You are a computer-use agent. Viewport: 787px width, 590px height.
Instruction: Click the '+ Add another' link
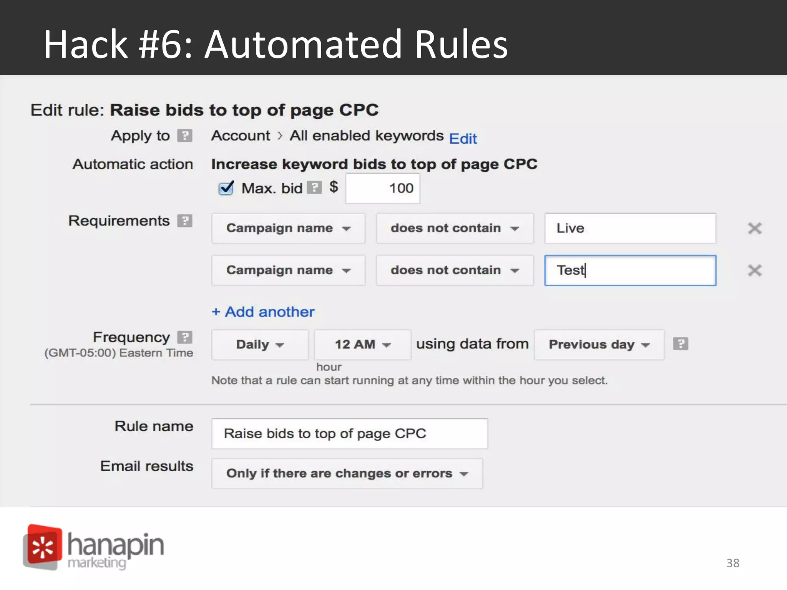tap(263, 312)
